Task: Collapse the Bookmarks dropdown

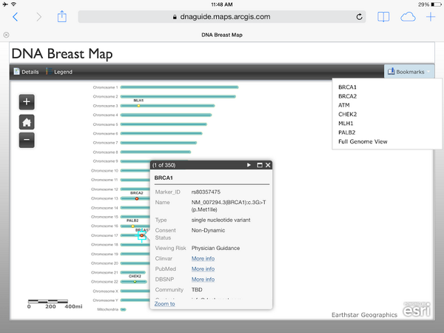Action: [x=409, y=72]
